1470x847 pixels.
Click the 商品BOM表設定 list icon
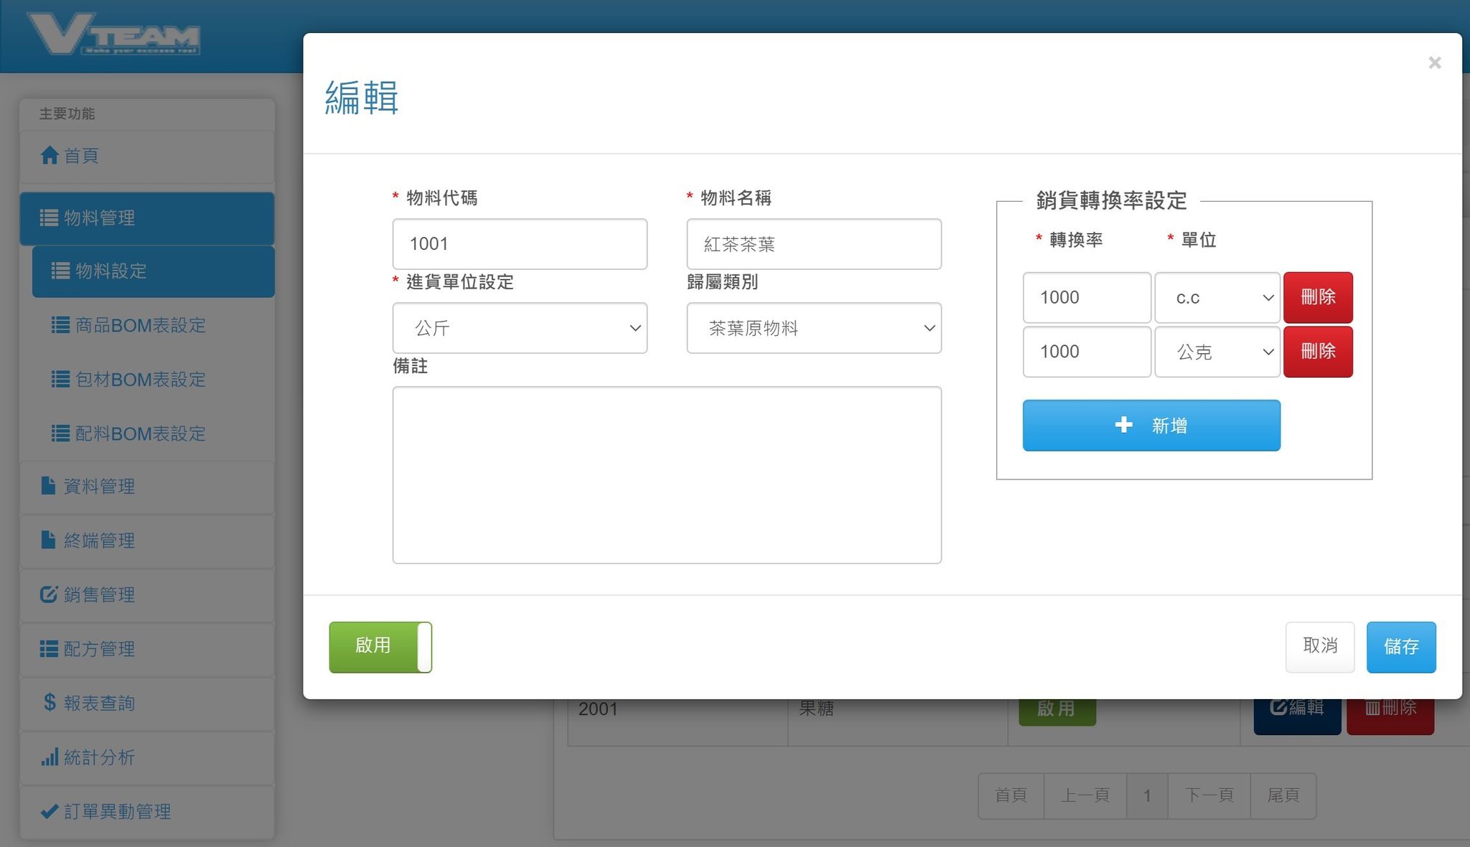click(x=60, y=325)
